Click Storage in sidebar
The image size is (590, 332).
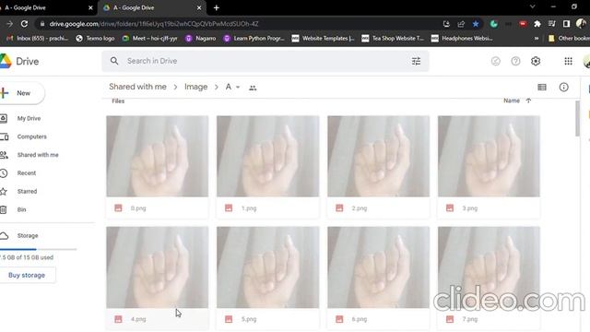28,236
